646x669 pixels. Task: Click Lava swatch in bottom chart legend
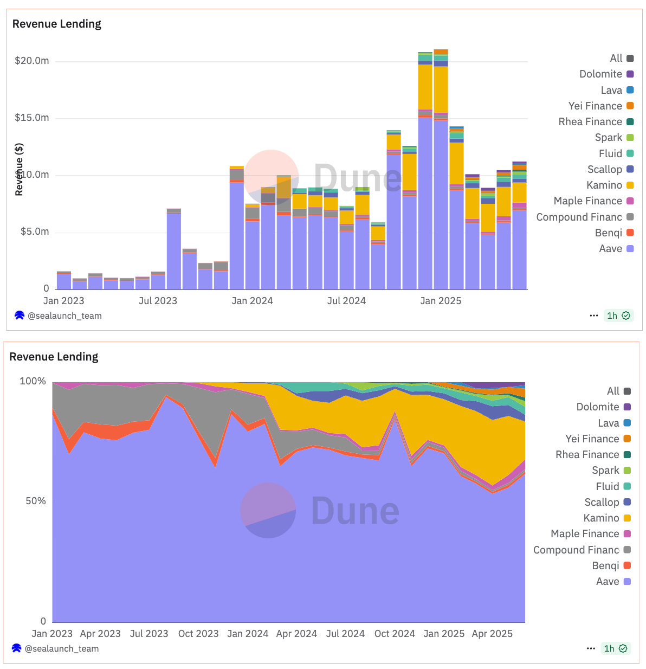pyautogui.click(x=627, y=423)
